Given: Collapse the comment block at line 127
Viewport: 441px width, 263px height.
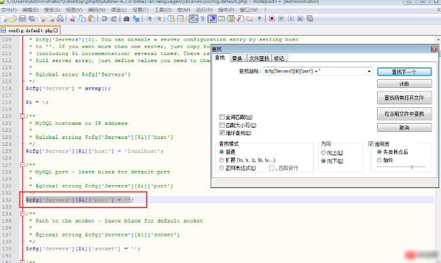Looking at the screenshot, I should coord(22,165).
